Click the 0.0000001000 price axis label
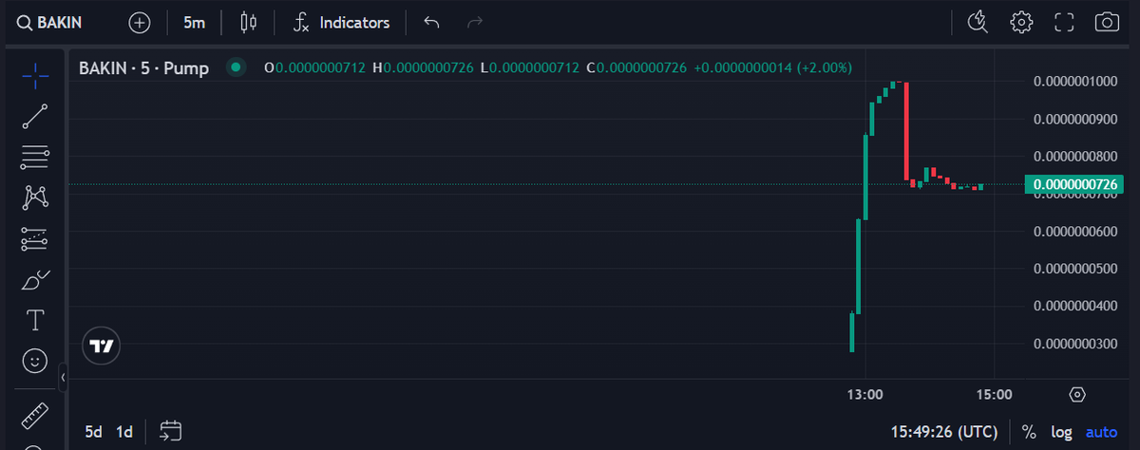The image size is (1140, 450). [x=1075, y=81]
